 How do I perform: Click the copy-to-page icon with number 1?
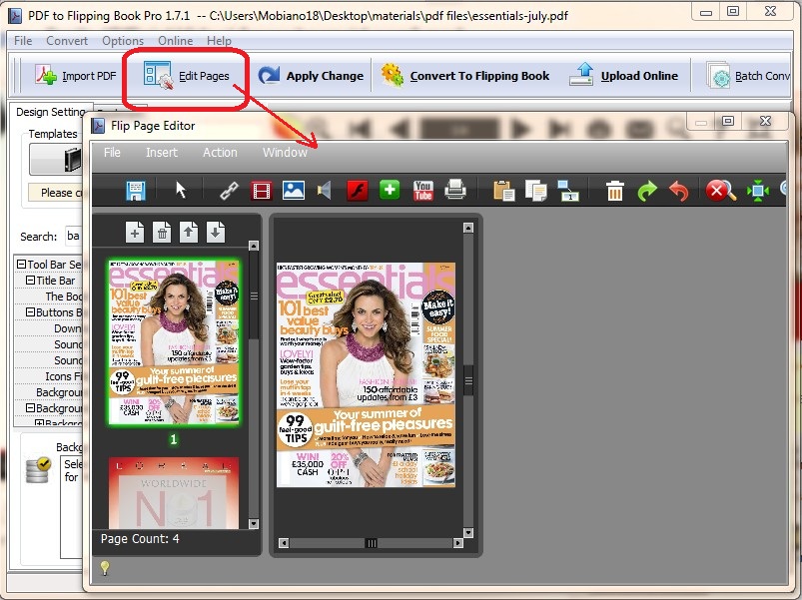click(x=567, y=191)
